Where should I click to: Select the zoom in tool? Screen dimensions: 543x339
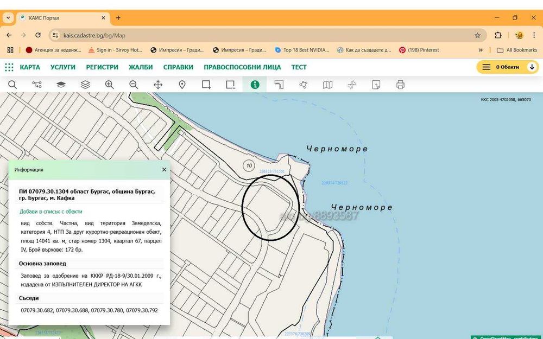pyautogui.click(x=109, y=85)
